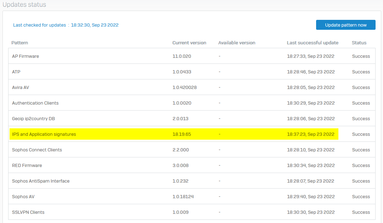Click Sophos Connect update time 18:28:10
Image resolution: width=383 pixels, height=223 pixels.
point(311,150)
